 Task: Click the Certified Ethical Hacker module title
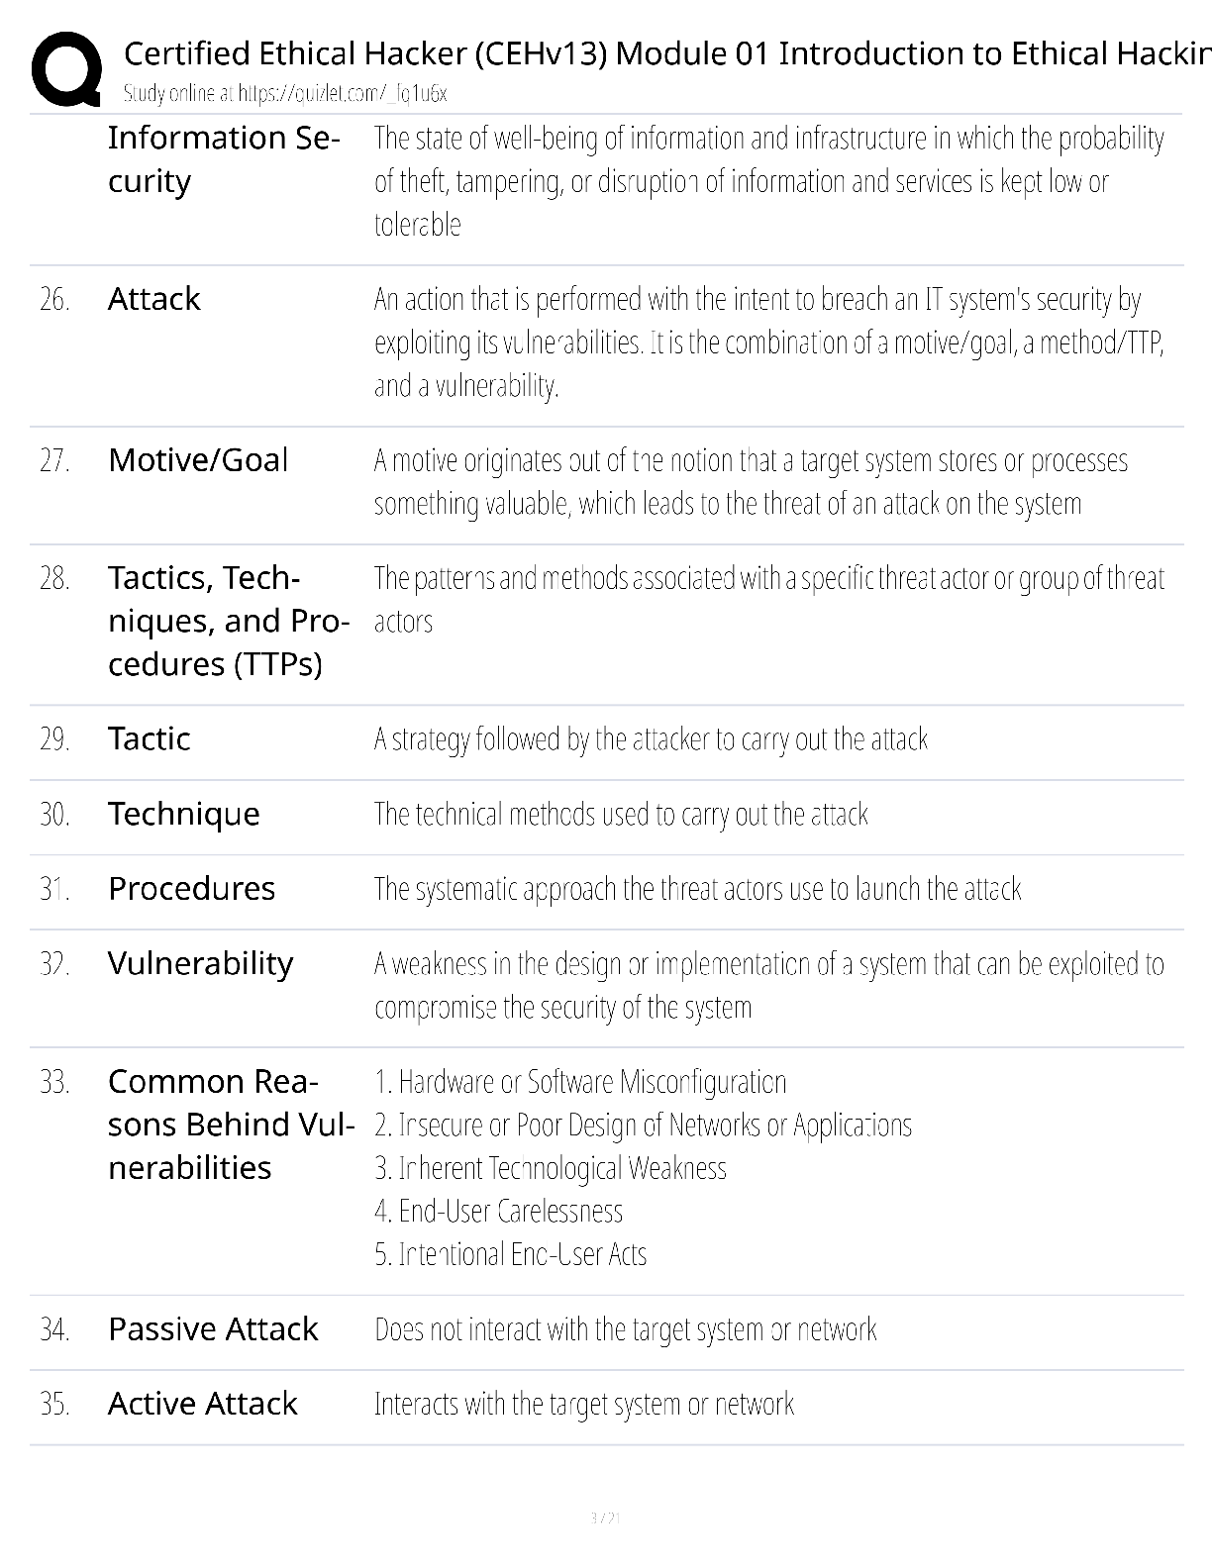click(x=667, y=52)
